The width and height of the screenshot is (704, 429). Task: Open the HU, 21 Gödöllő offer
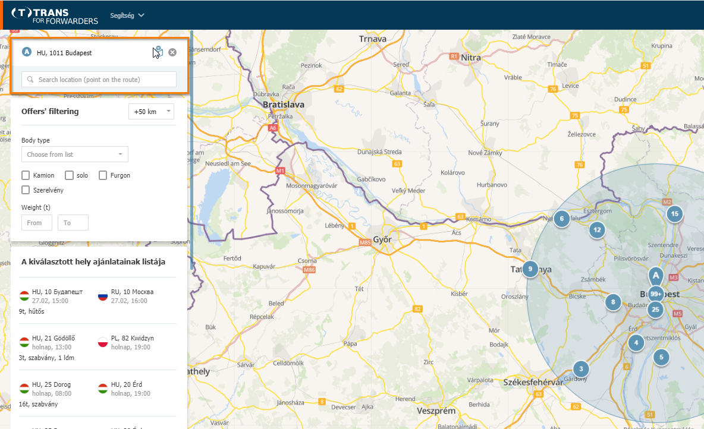pyautogui.click(x=98, y=348)
